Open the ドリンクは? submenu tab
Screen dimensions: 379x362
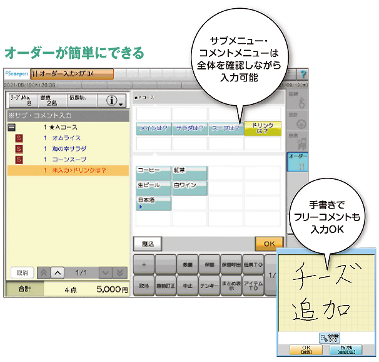coord(263,128)
